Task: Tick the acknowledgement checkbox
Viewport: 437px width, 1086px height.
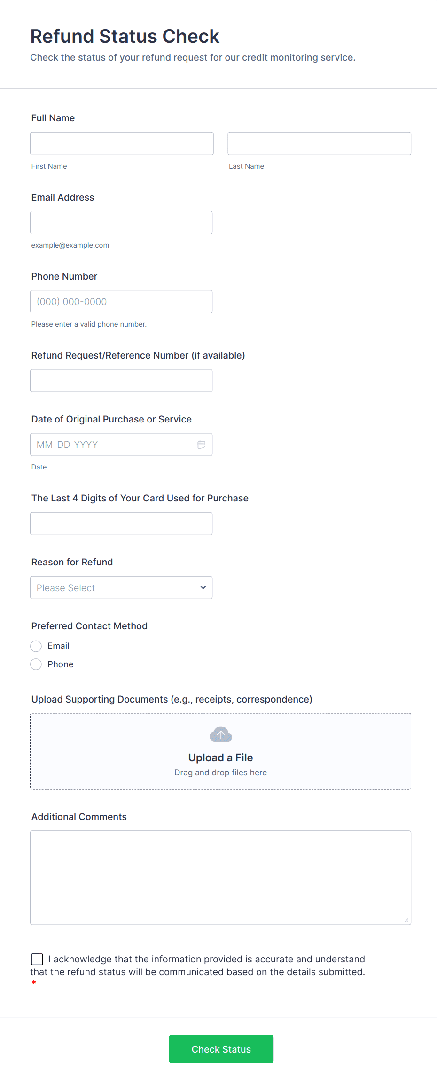Action: coord(37,959)
